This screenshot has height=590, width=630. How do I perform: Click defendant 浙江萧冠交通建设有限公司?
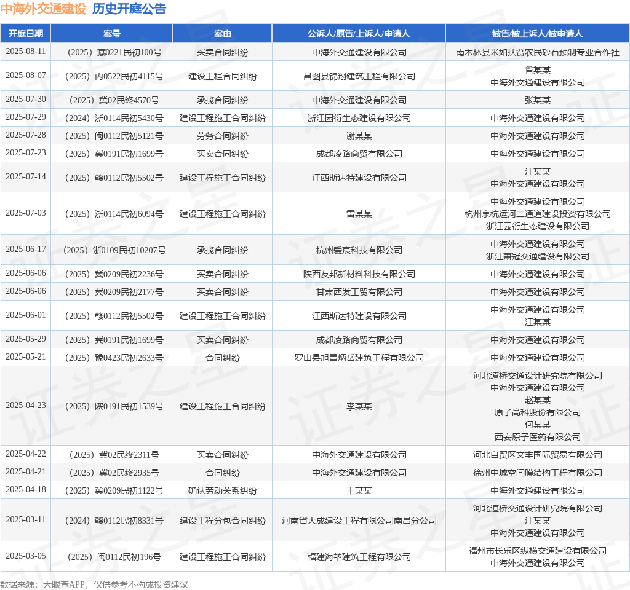click(x=538, y=256)
